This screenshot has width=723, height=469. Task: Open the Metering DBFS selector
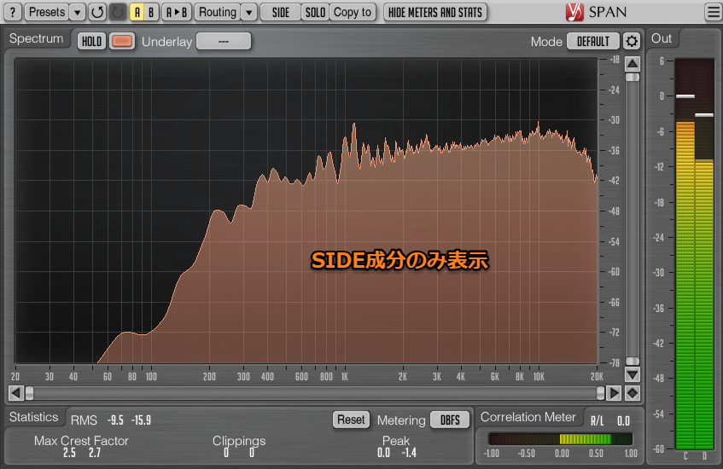point(450,420)
